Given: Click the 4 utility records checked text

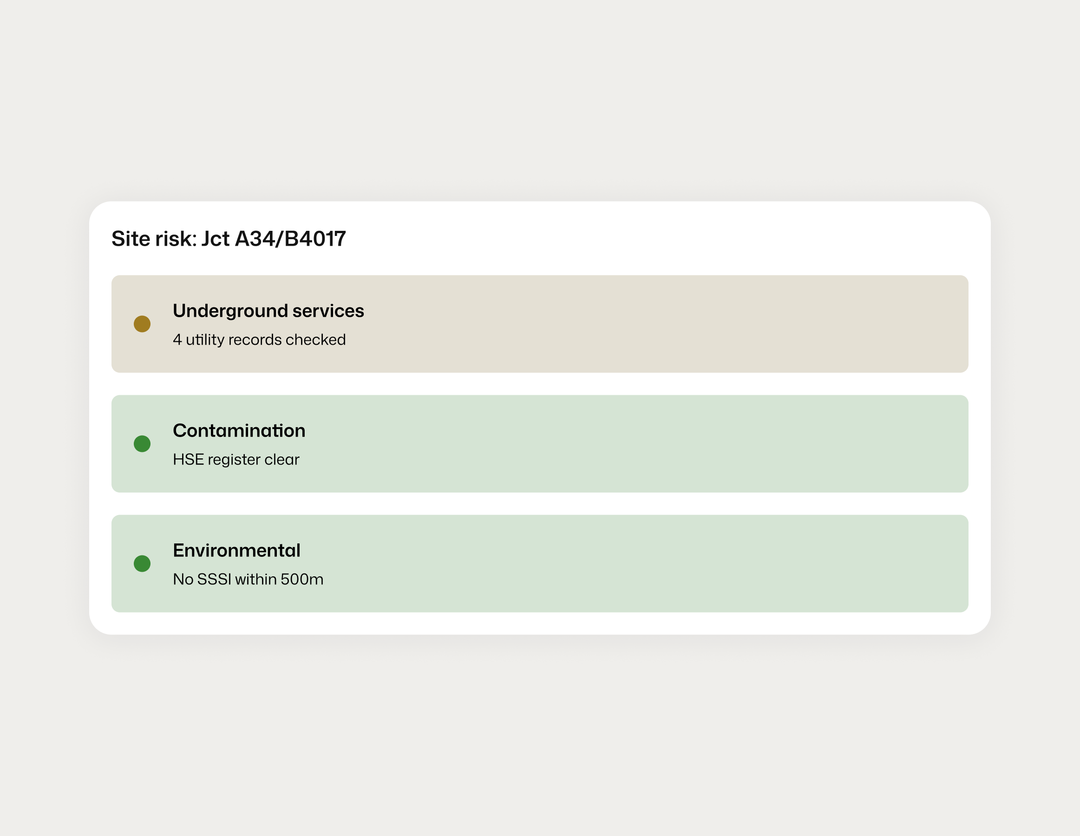Looking at the screenshot, I should pyautogui.click(x=259, y=340).
